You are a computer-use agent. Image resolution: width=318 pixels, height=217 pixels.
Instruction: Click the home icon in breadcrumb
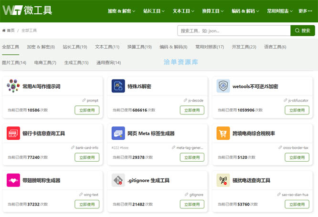pos(4,31)
